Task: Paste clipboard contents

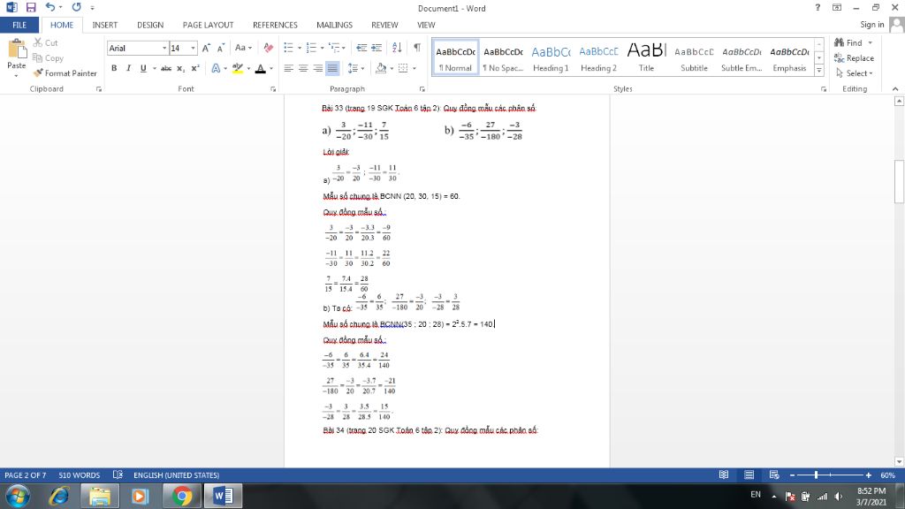Action: click(x=16, y=57)
